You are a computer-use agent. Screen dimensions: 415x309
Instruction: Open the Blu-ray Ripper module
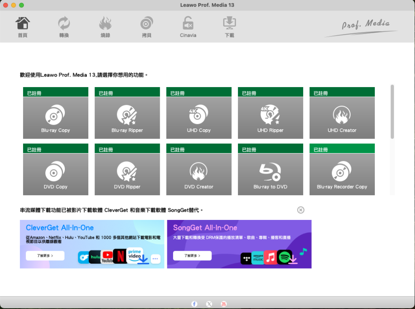(x=127, y=117)
